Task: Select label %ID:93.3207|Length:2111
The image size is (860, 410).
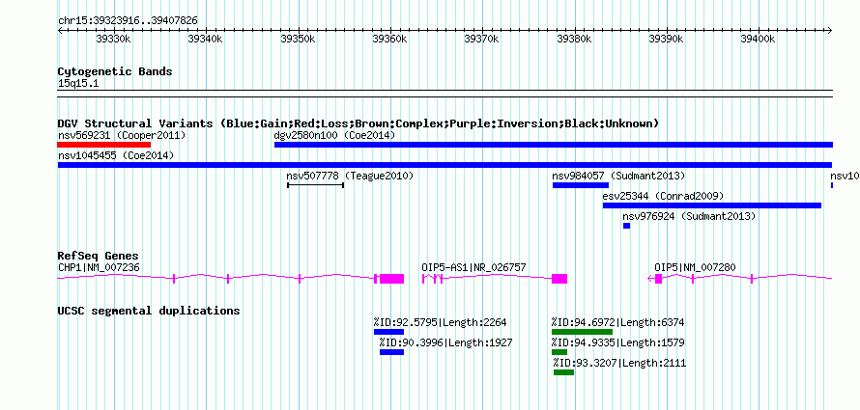Action: coord(619,363)
